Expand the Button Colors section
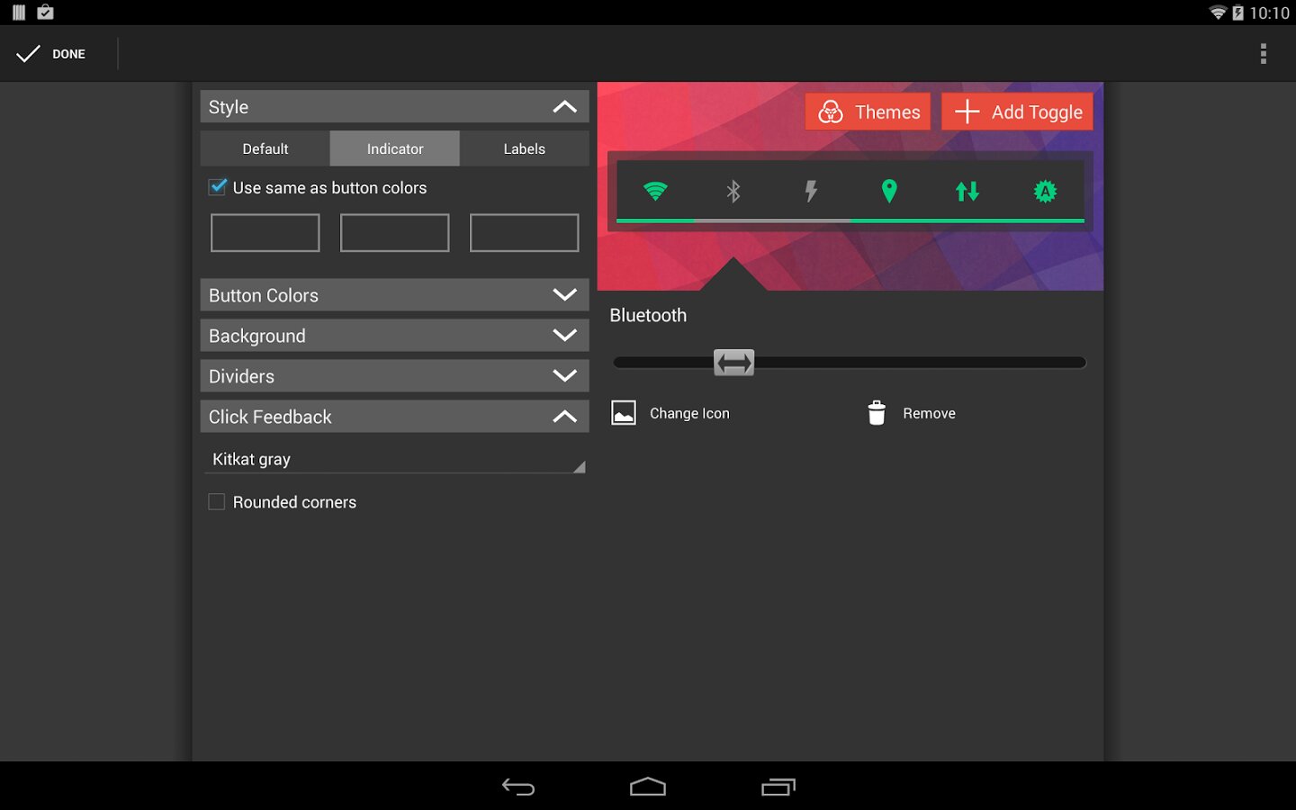Image resolution: width=1296 pixels, height=810 pixels. coord(394,295)
